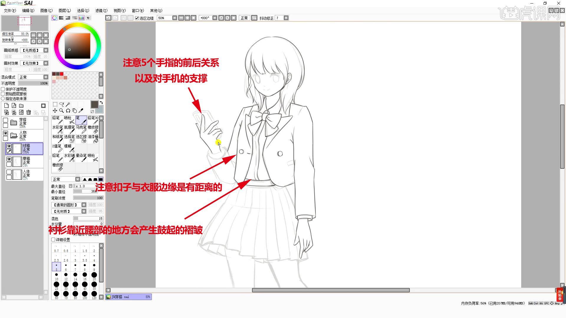
Task: Hide the 草稿 layer via its eye icon
Action: pyautogui.click(x=9, y=159)
